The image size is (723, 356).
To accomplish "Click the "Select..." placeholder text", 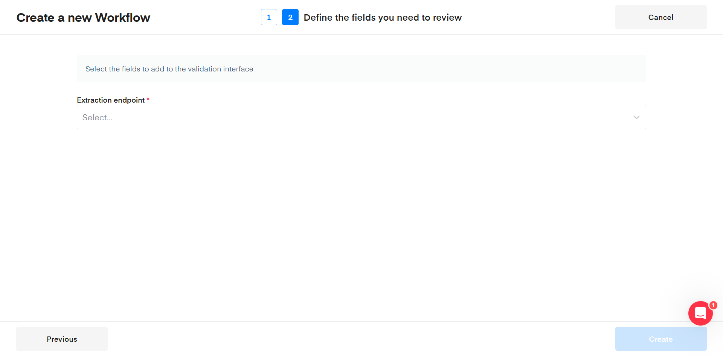I will [x=97, y=118].
